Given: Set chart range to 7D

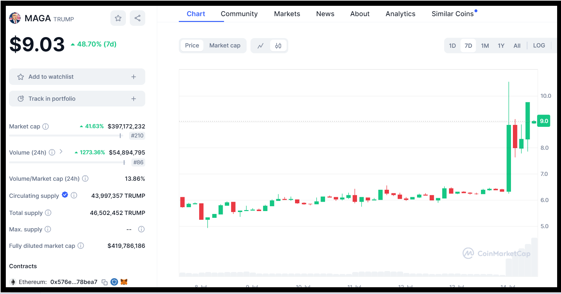Looking at the screenshot, I should 468,46.
